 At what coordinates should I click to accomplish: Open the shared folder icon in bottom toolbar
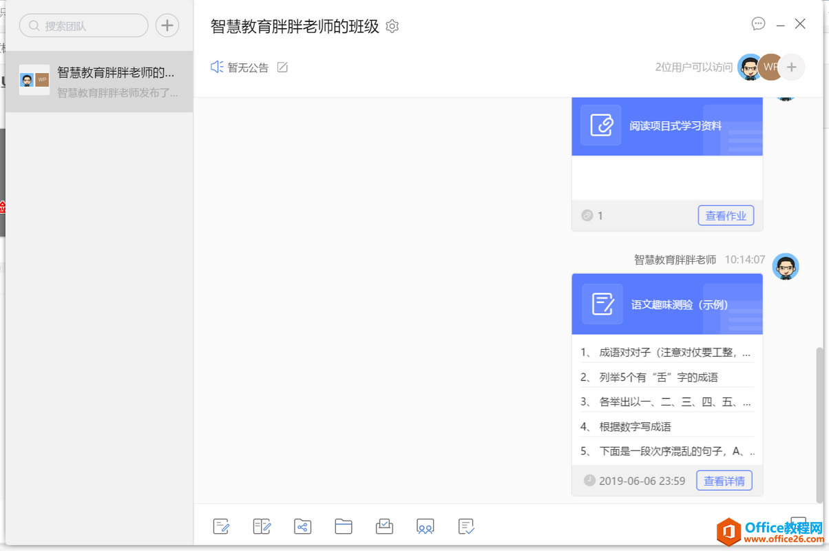[302, 527]
